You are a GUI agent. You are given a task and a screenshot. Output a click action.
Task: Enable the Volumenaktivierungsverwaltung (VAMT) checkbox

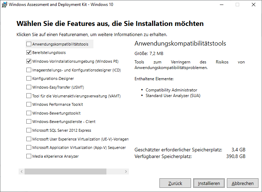(29, 96)
